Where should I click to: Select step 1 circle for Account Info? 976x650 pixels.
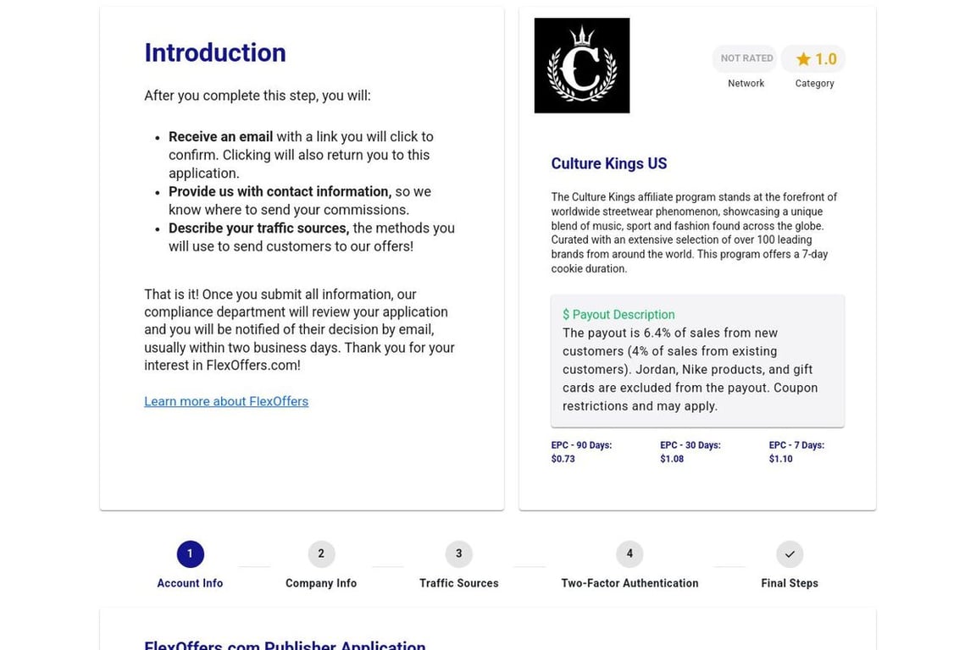pos(191,554)
